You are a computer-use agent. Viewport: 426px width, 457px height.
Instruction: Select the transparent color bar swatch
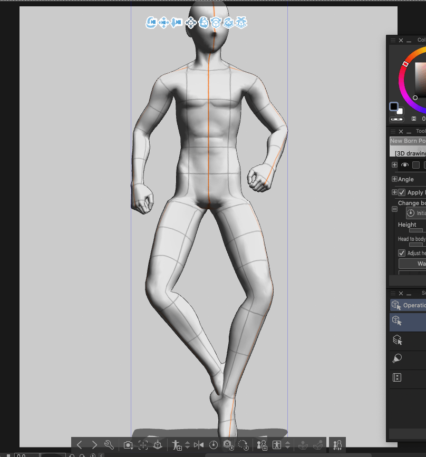pyautogui.click(x=396, y=119)
